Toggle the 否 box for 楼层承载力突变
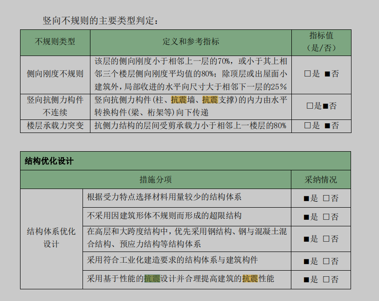The image size is (379, 301). click(327, 126)
